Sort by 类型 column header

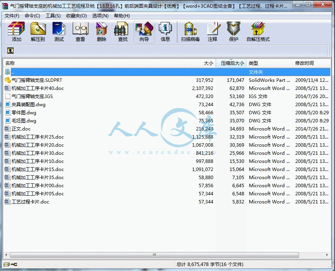tap(269, 63)
